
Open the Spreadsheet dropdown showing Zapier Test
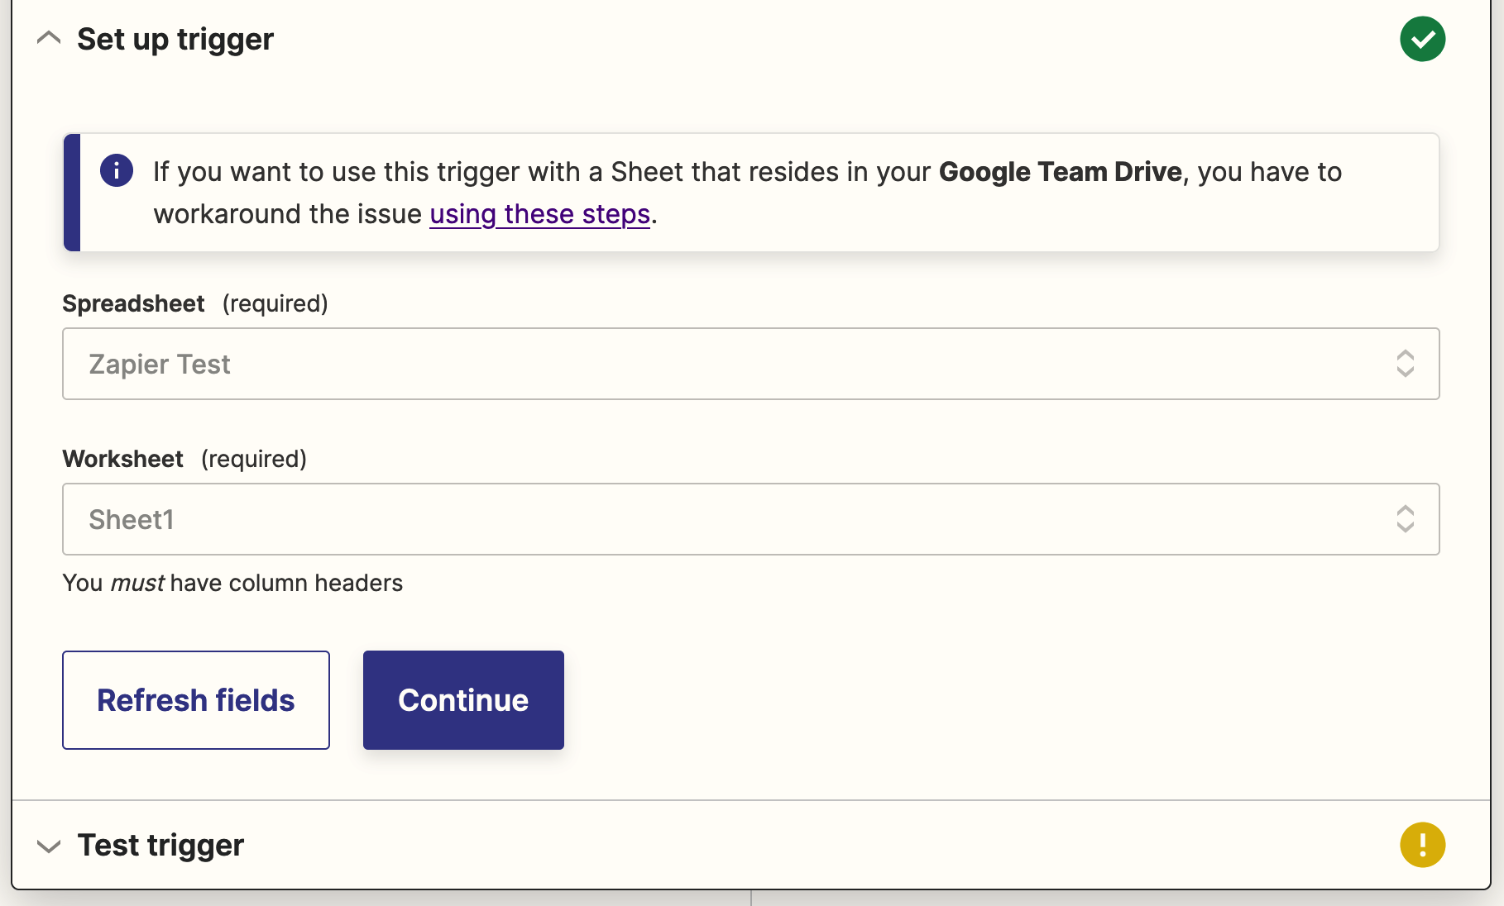click(728, 364)
